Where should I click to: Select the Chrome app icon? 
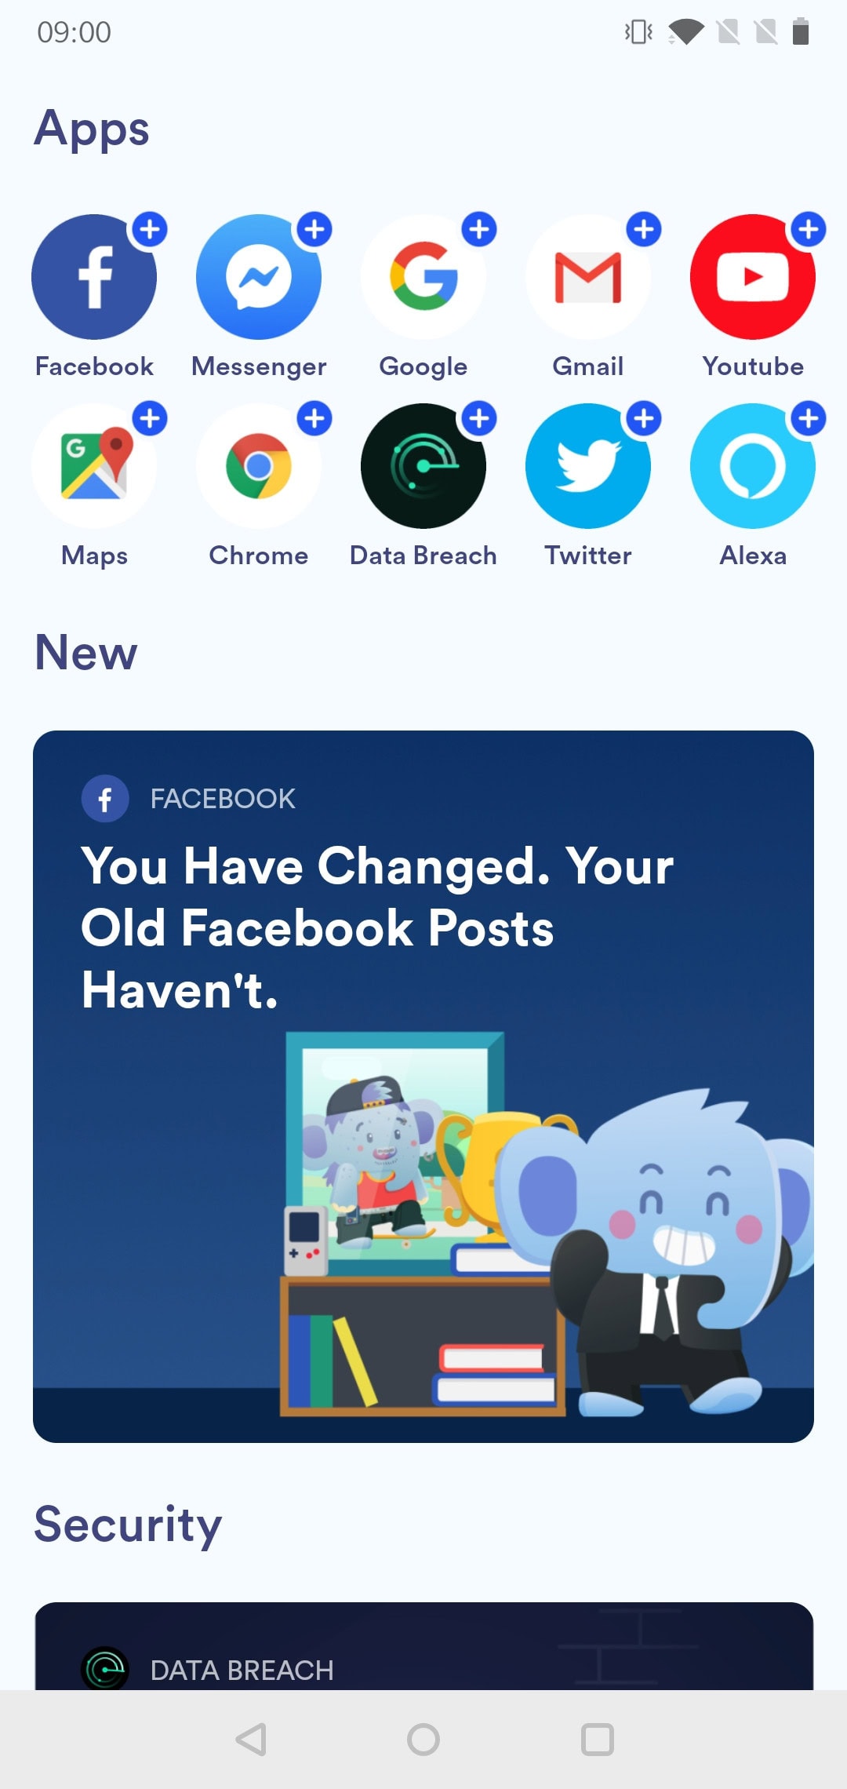[259, 466]
